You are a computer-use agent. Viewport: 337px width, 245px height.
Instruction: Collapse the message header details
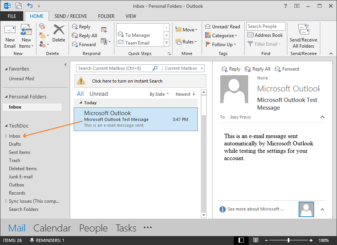(322, 117)
